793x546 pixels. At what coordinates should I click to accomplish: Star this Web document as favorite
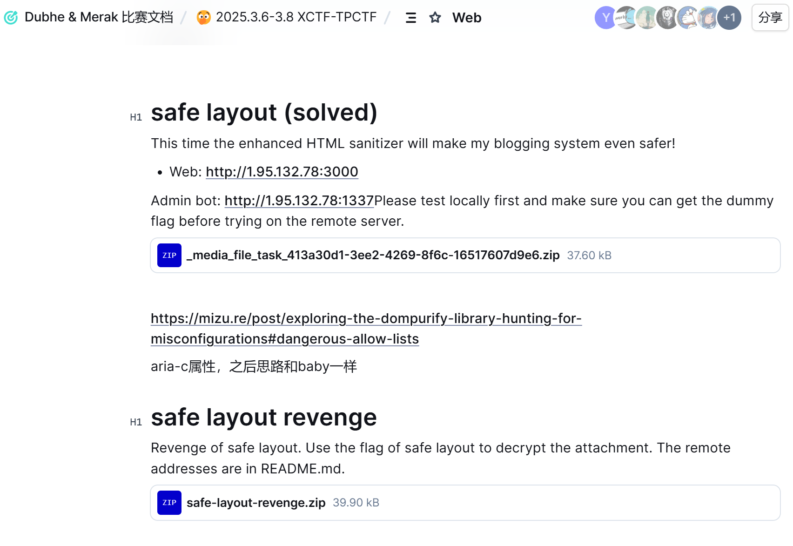pos(435,18)
